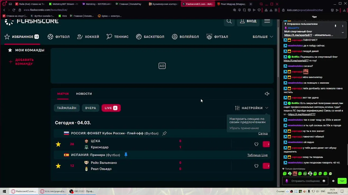Select the НОВОСТИ tab
The height and width of the screenshot is (195, 348).
click(84, 94)
